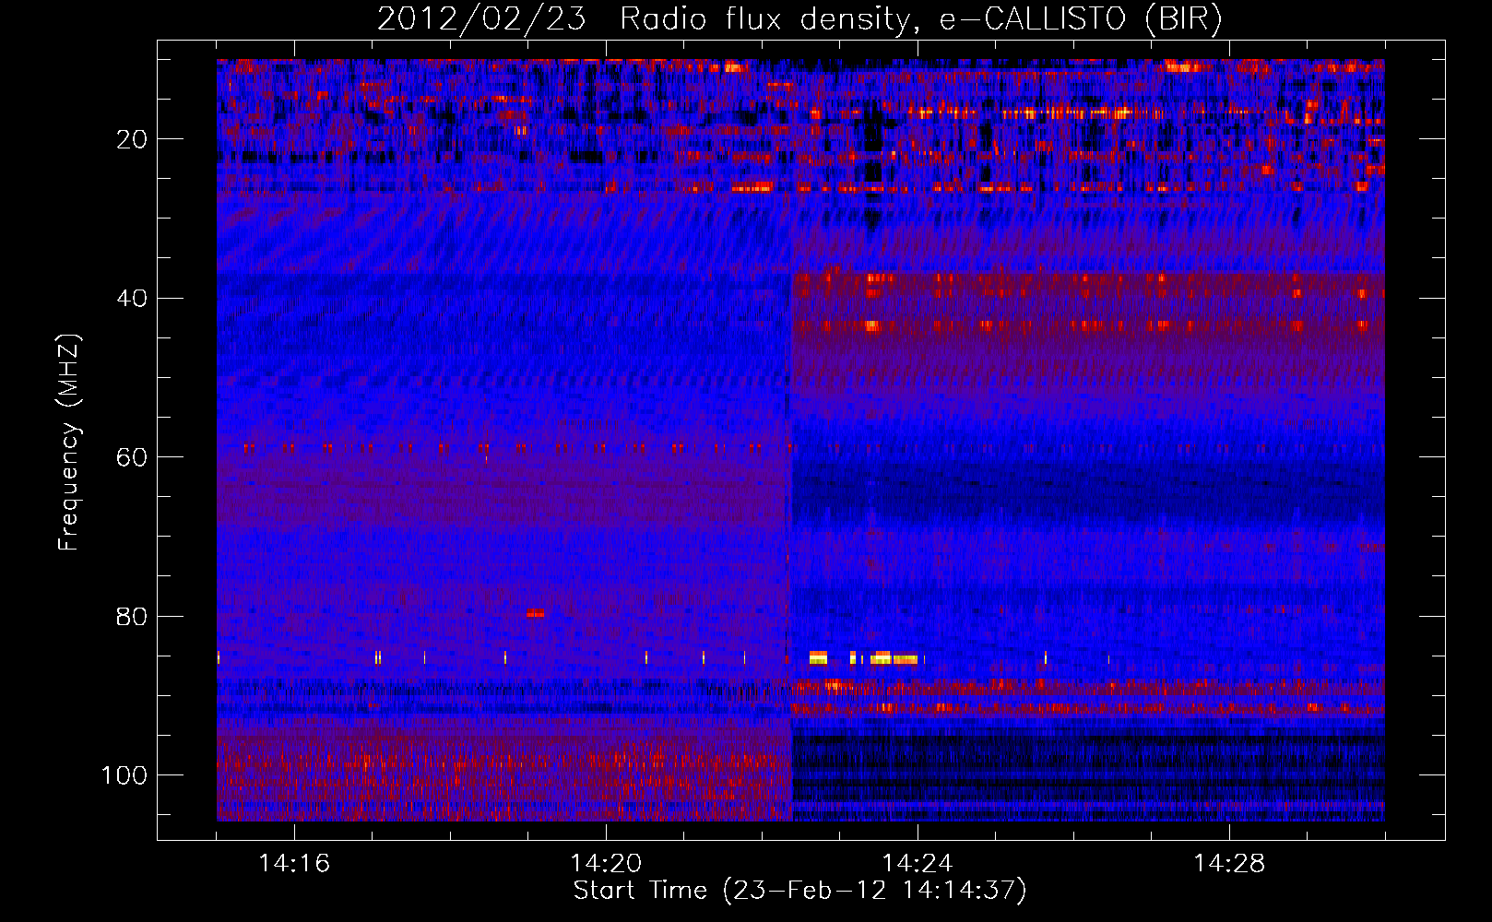Click the time tick label "14:28"
Image resolution: width=1492 pixels, height=922 pixels.
[1229, 863]
